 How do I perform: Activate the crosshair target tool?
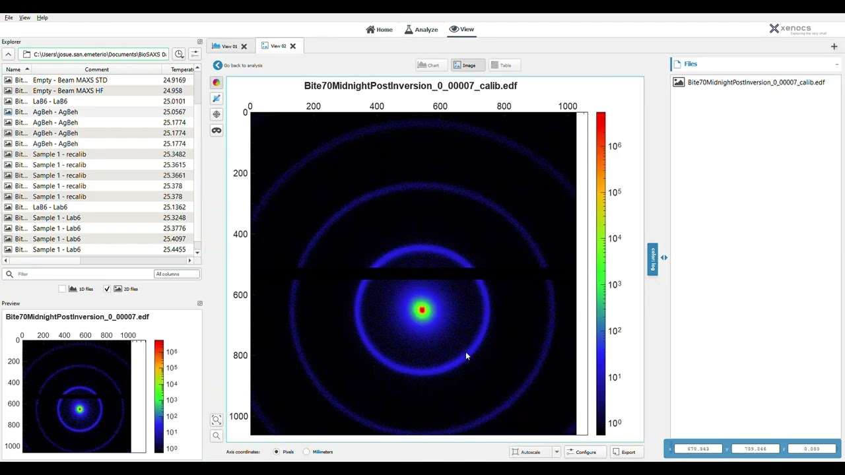[217, 114]
